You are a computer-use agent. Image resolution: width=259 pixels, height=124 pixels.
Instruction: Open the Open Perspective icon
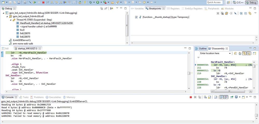point(228,3)
